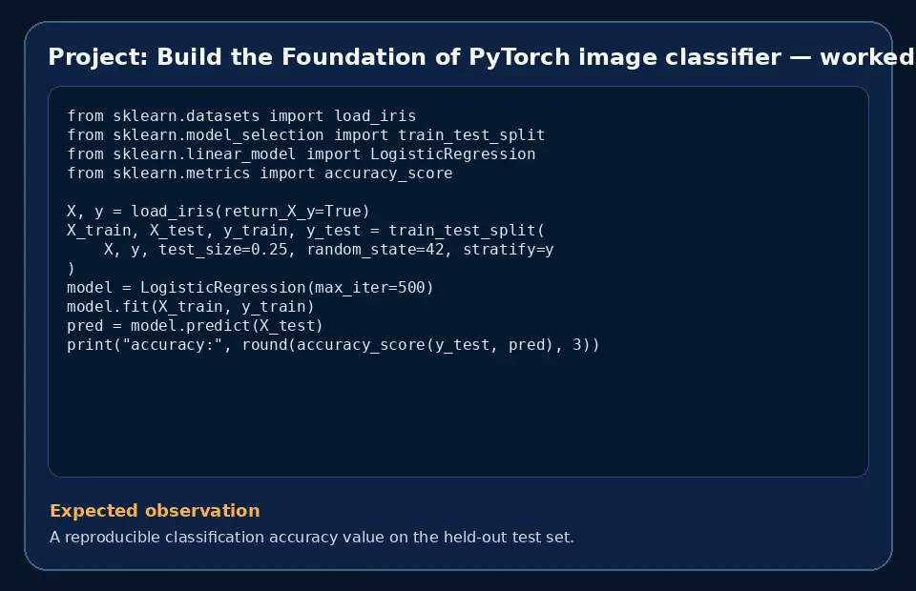The image size is (916, 591).
Task: Click the 'pred = model.predict(X_test)' line
Action: (x=195, y=326)
